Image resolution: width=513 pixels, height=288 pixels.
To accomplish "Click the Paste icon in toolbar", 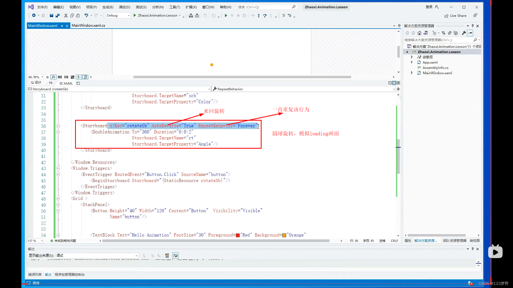I will coord(78,15).
